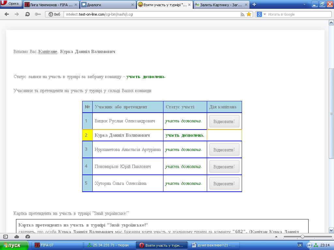Go forward with the forward arrow
This screenshot has width=334, height=250.
pyautogui.click(x=17, y=14)
